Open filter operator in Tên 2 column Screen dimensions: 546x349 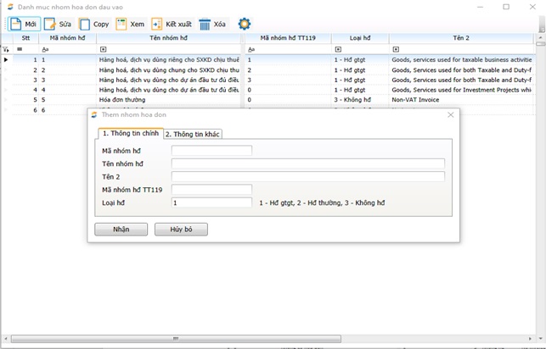(x=396, y=49)
